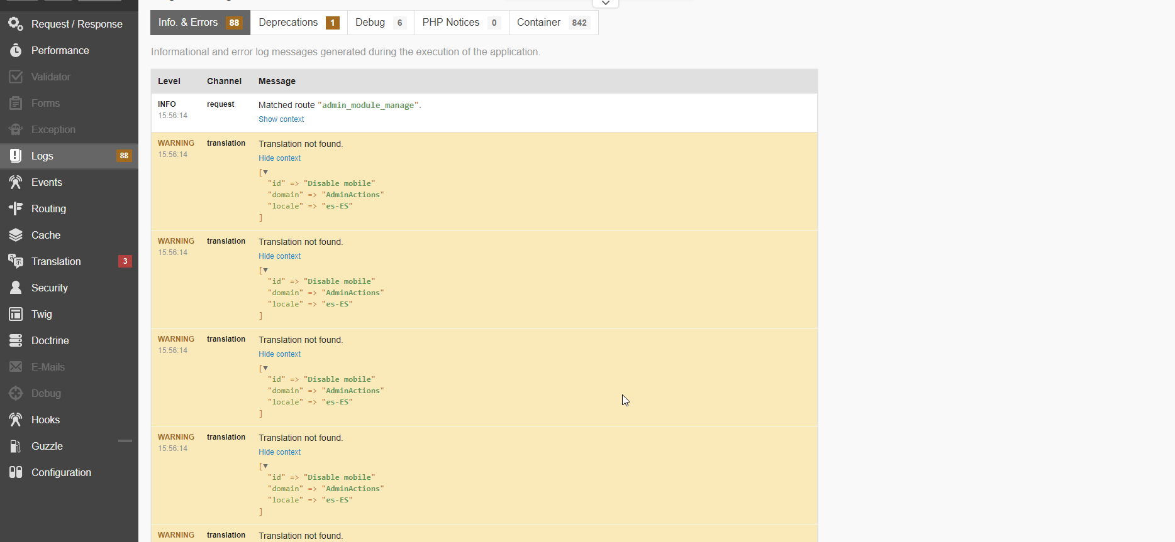
Task: Hide context of the first translation warning
Action: click(x=279, y=158)
